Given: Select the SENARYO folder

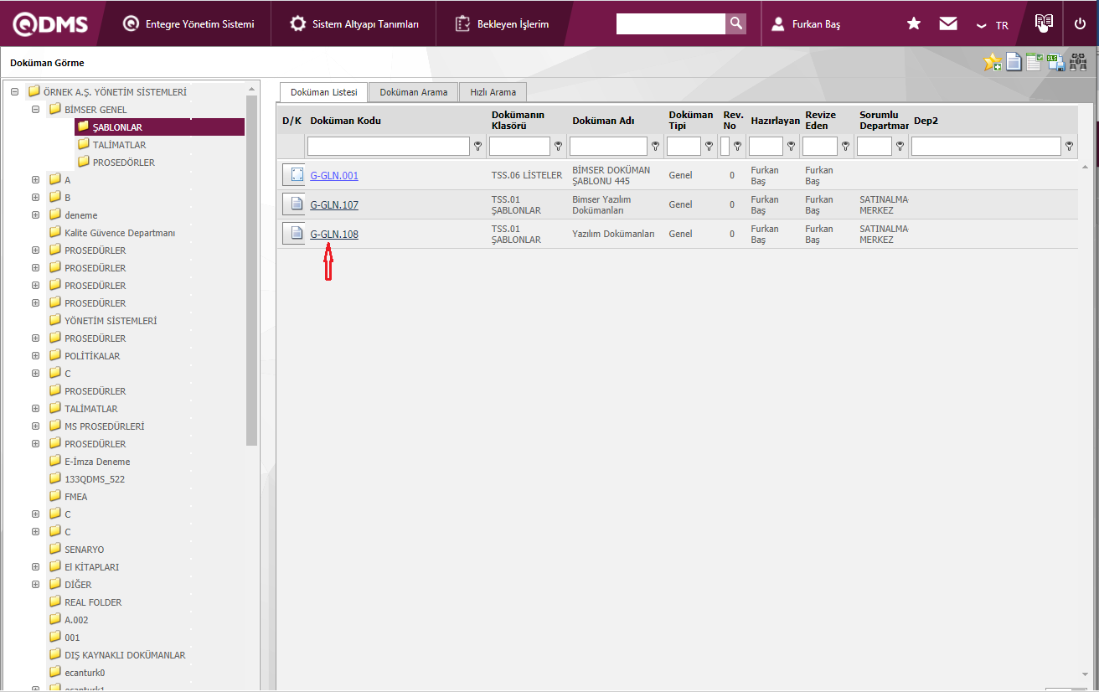Looking at the screenshot, I should tap(85, 550).
